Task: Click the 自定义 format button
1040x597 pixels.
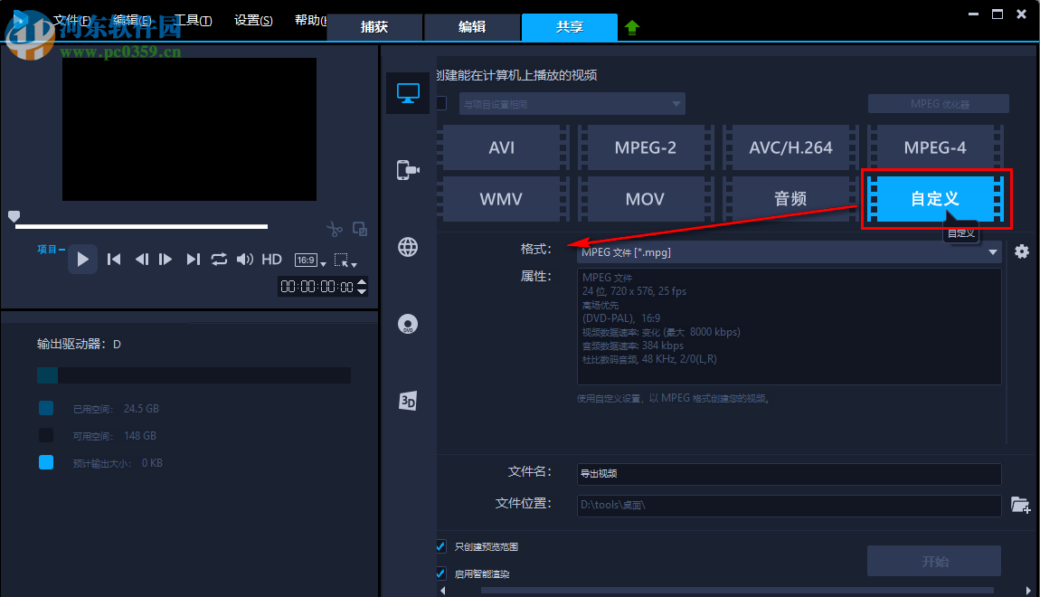Action: pyautogui.click(x=934, y=199)
